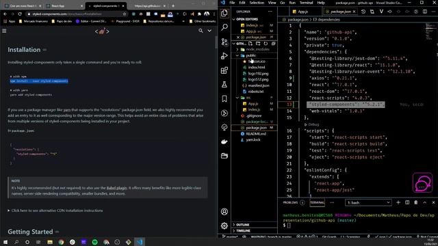Open the Terminal menu in VS Code
The image size is (438, 246).
coord(306,3)
